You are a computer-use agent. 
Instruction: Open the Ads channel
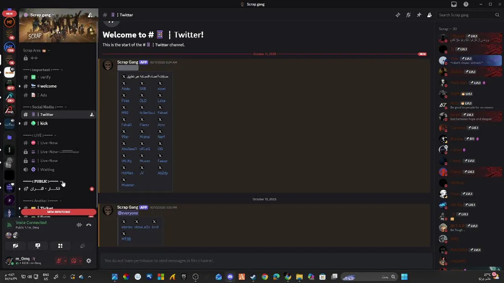tap(58, 95)
